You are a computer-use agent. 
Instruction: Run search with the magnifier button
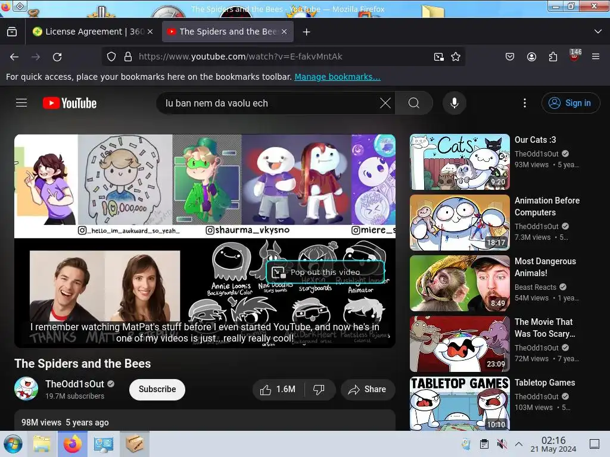click(x=414, y=103)
